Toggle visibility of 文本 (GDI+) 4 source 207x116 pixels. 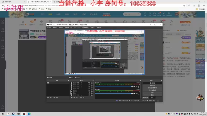[89, 95]
